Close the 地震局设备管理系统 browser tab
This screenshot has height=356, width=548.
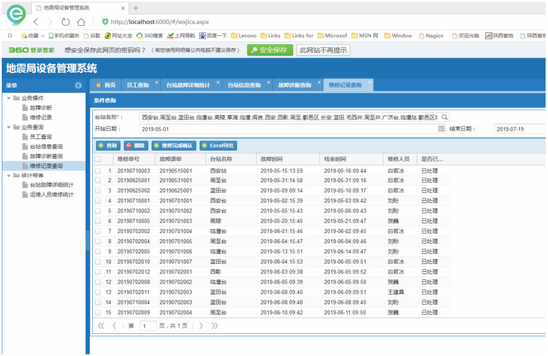click(x=123, y=8)
